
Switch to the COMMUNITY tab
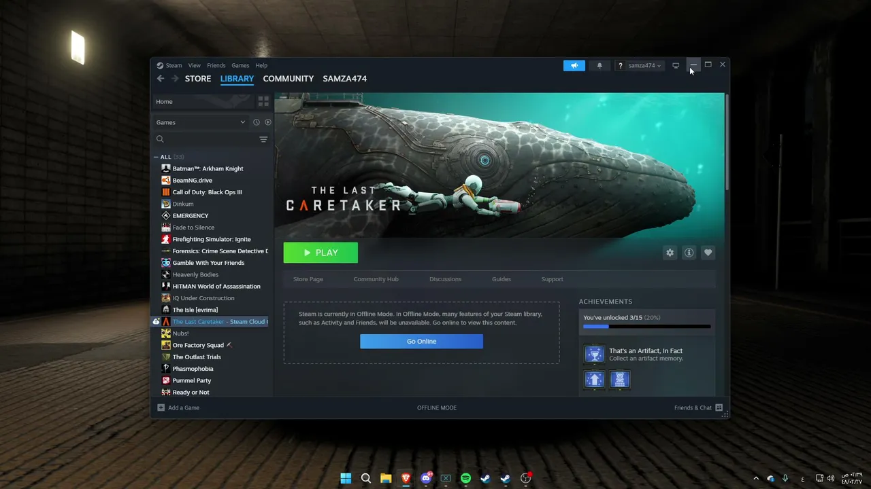(x=289, y=79)
